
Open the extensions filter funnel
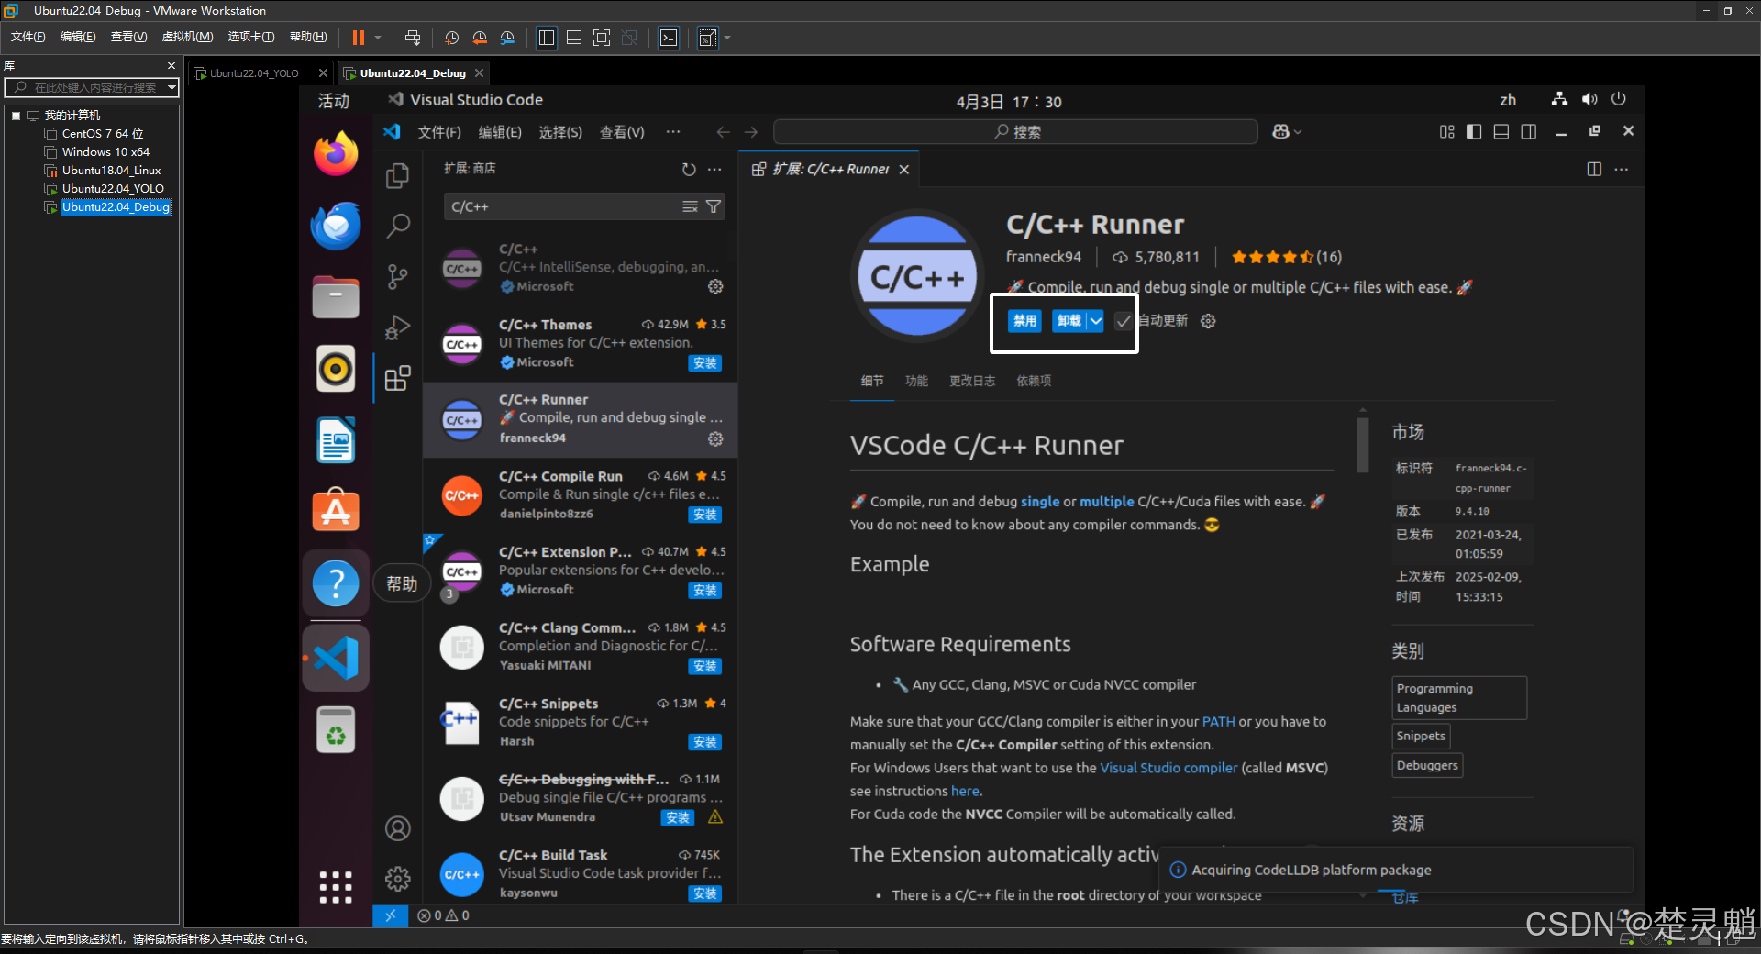[x=713, y=206]
